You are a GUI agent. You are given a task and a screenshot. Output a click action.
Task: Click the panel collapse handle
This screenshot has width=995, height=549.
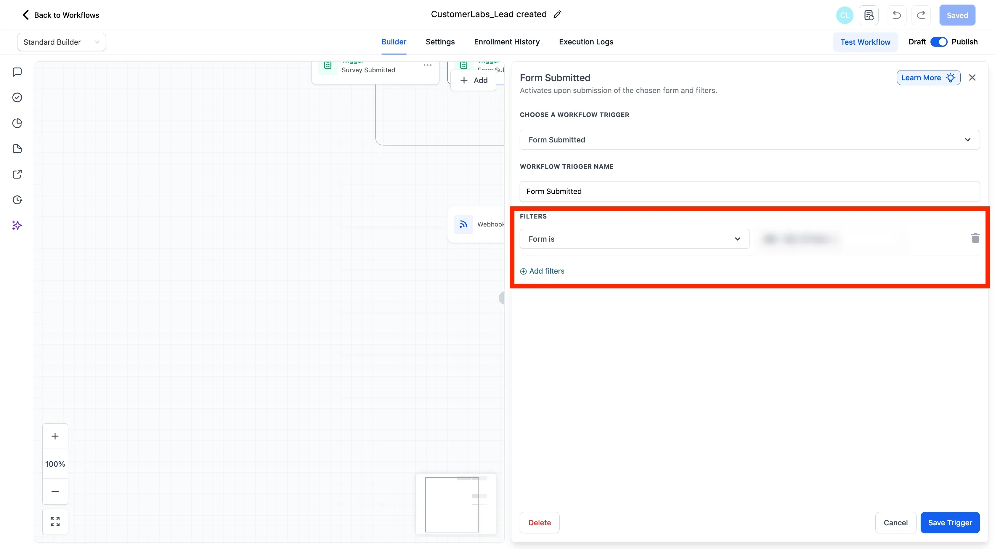pyautogui.click(x=502, y=298)
